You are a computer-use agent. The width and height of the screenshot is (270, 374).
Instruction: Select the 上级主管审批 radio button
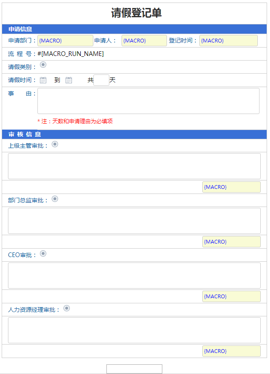pyautogui.click(x=55, y=144)
